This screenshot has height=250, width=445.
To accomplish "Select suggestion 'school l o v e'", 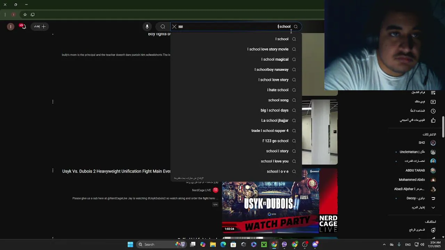I will pos(236,172).
